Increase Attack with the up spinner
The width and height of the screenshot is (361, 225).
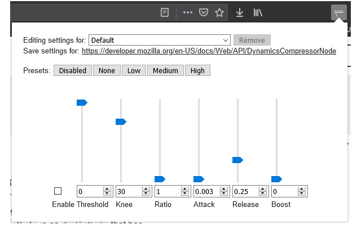[x=224, y=189]
